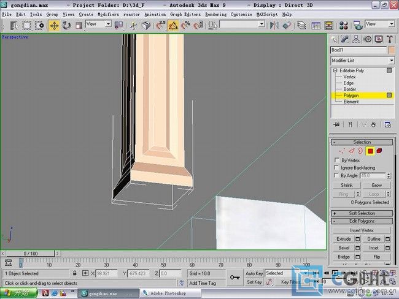Viewport: 399px width, 299px height.
Task: Select Vertex sub-object level icon
Action: pyautogui.click(x=342, y=151)
